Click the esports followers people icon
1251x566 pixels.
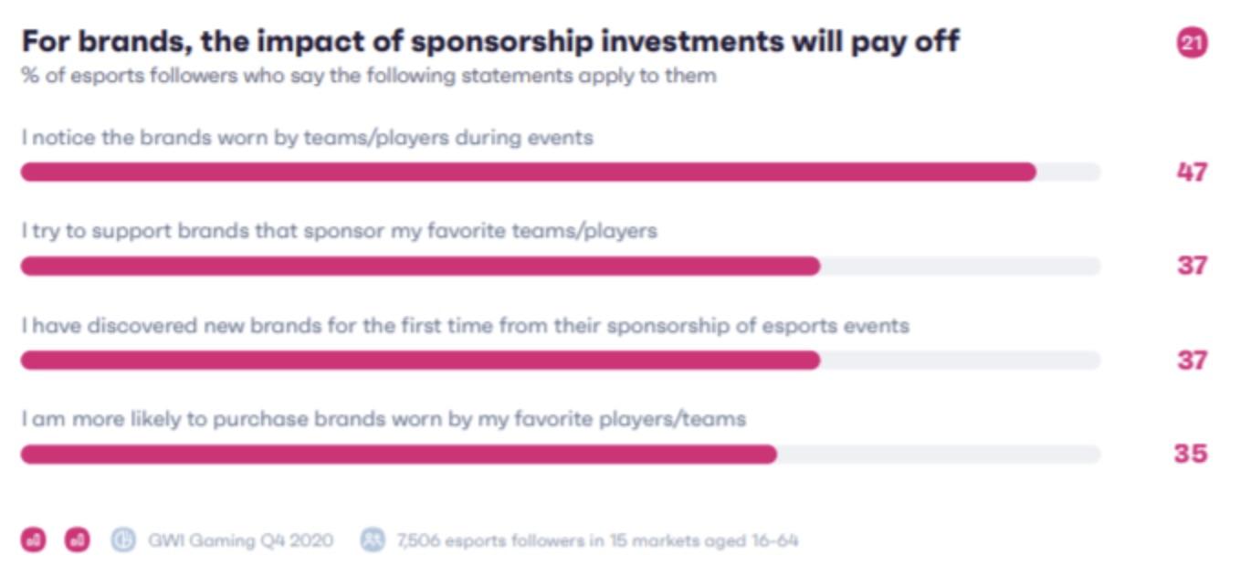(373, 540)
